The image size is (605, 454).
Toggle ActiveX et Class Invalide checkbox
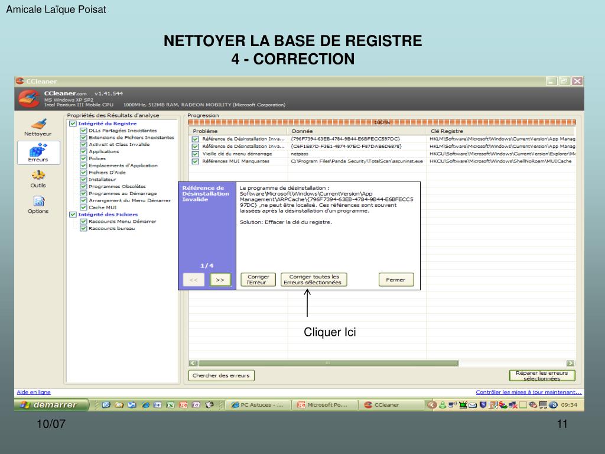click(x=83, y=144)
